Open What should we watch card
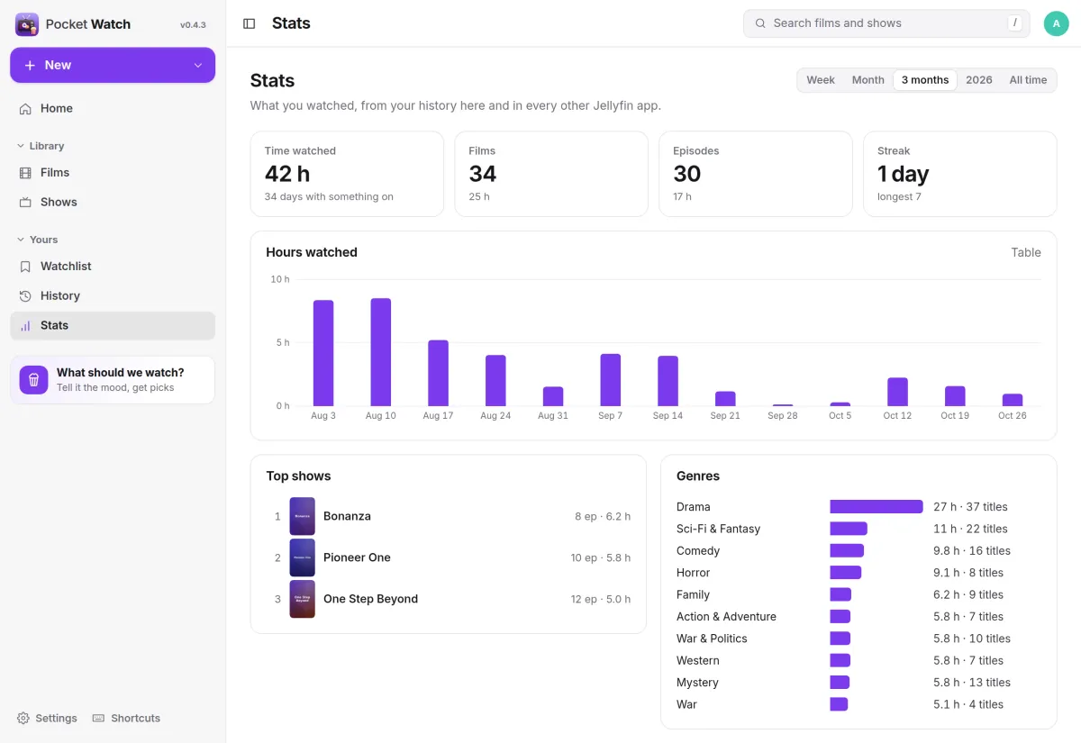The height and width of the screenshot is (743, 1081). [113, 380]
